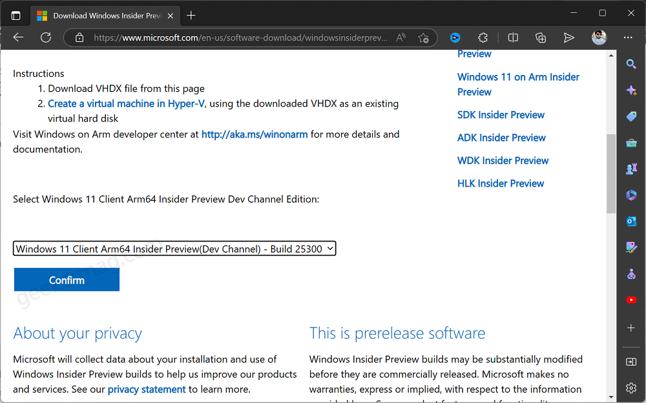Open WDK Insider Preview link
Viewport: 646px width, 403px height.
coord(503,161)
